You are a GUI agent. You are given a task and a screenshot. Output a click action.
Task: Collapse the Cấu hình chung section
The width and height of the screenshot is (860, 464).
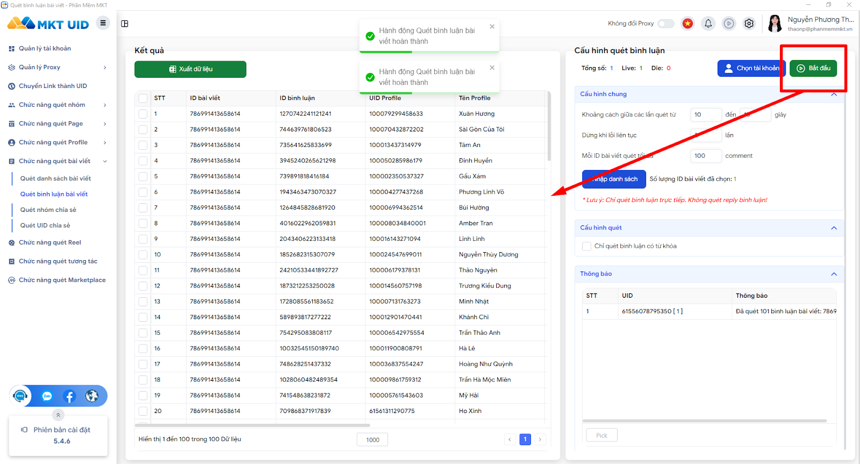click(x=834, y=94)
